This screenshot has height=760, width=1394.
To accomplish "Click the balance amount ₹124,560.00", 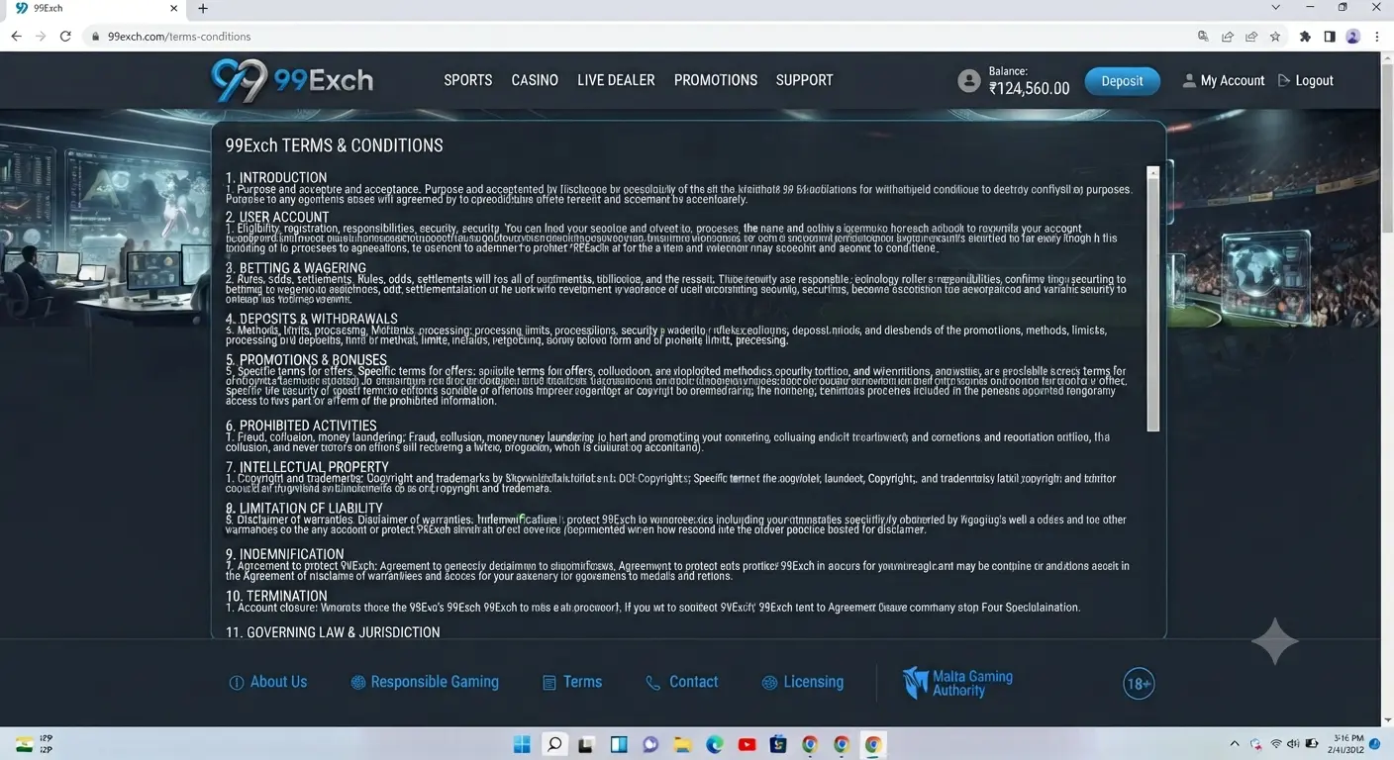I will (1030, 88).
